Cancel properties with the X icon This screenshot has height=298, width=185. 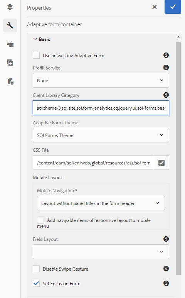155,7
